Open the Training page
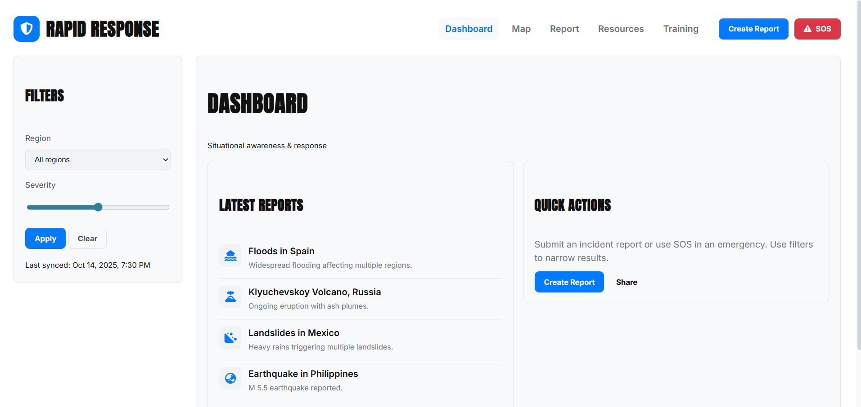Viewport: 861px width, 407px height. pos(681,29)
